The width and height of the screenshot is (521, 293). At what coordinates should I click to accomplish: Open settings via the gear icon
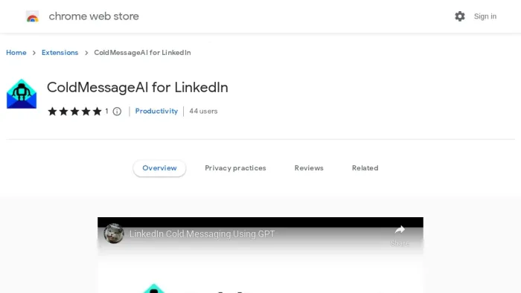(x=460, y=16)
